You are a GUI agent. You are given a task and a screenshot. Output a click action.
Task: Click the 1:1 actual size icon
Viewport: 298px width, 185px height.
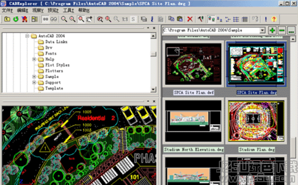coord(125,19)
